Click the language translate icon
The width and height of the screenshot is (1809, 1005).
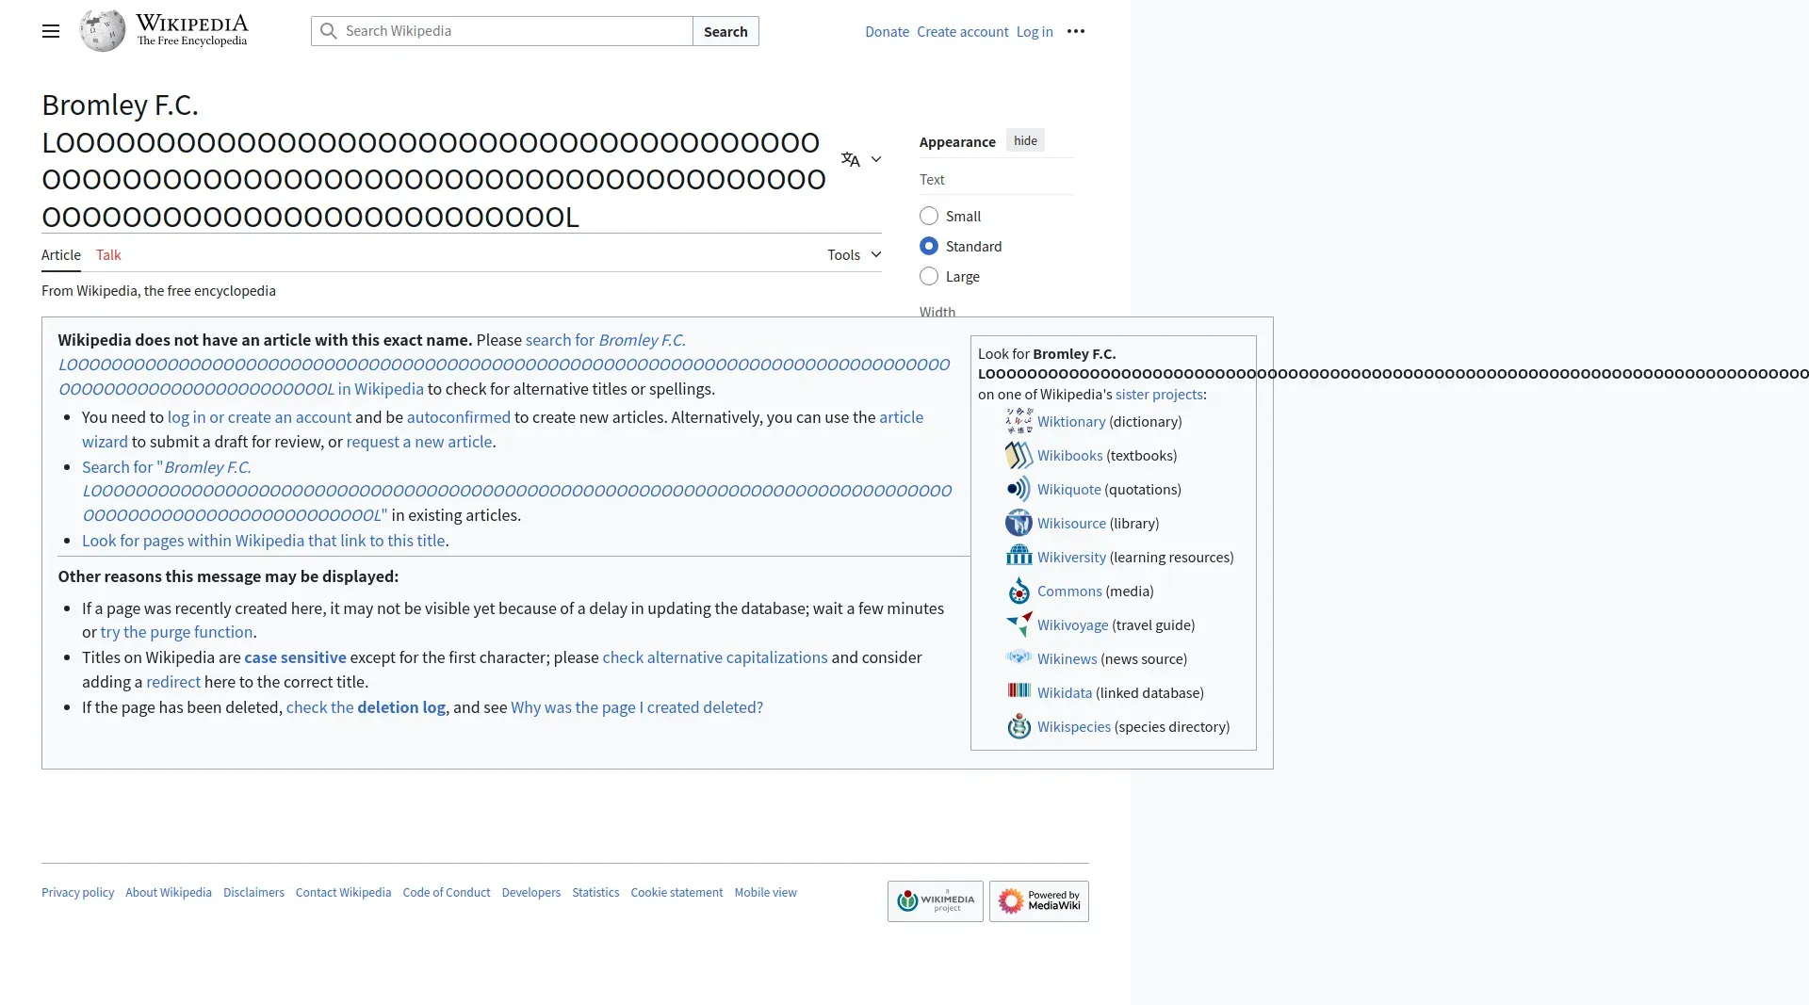tap(851, 159)
